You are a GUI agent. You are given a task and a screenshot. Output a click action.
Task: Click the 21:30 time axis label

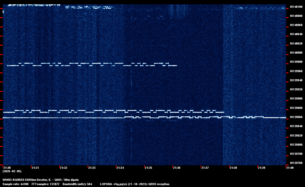coord(7,168)
